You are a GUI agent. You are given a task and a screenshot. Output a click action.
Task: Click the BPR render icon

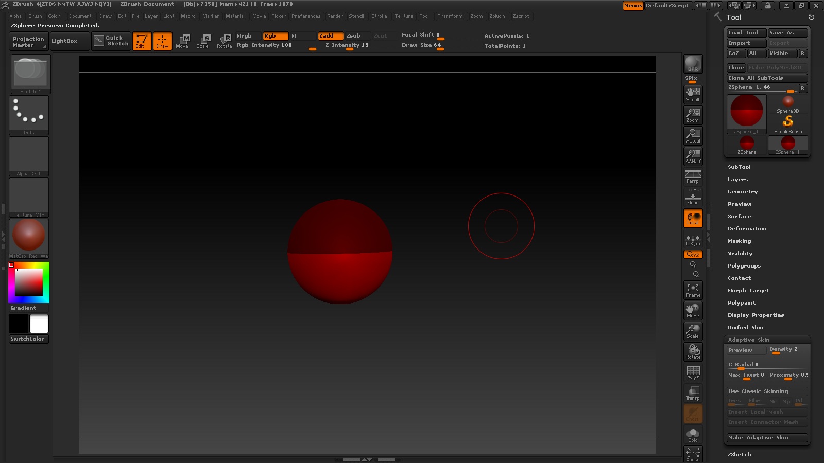tap(692, 64)
